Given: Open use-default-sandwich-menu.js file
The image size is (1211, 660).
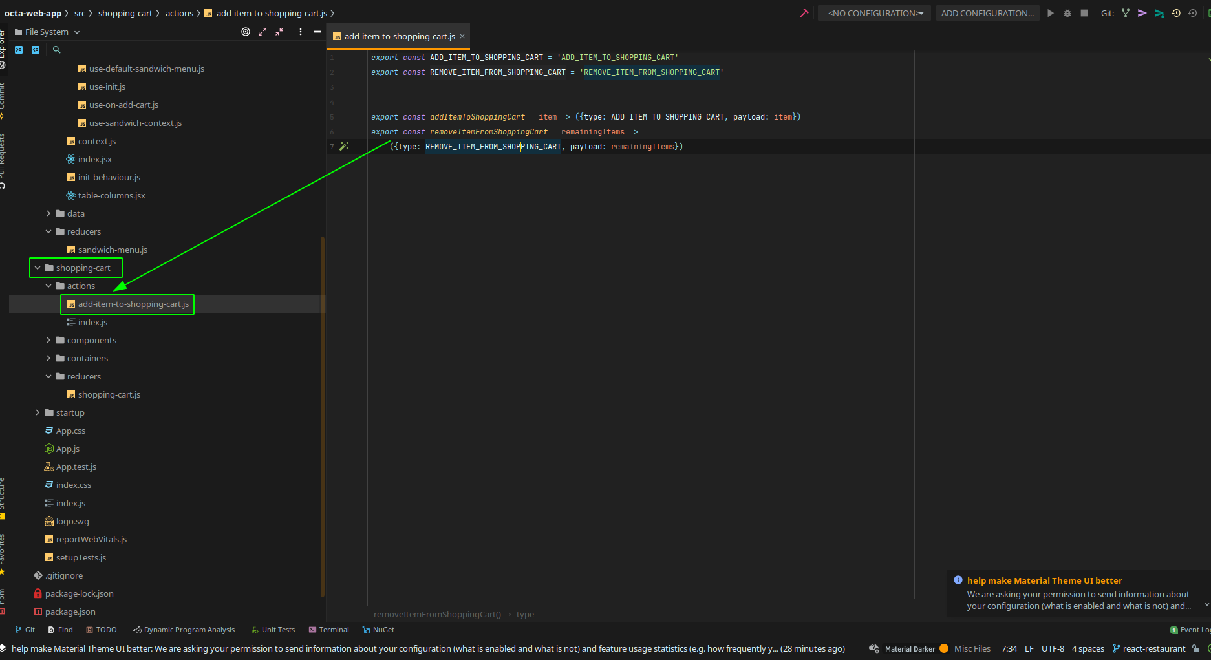Looking at the screenshot, I should coord(146,69).
